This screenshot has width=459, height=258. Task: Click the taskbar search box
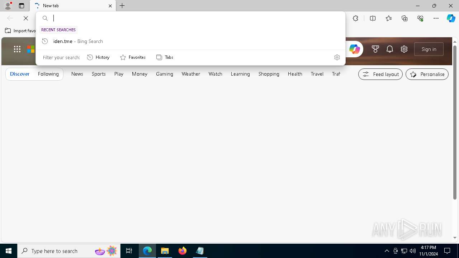pos(69,251)
